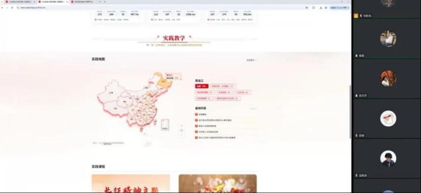The height and width of the screenshot is (193, 421).
Task: Click the browser back arrow
Action: click(x=2, y=7)
